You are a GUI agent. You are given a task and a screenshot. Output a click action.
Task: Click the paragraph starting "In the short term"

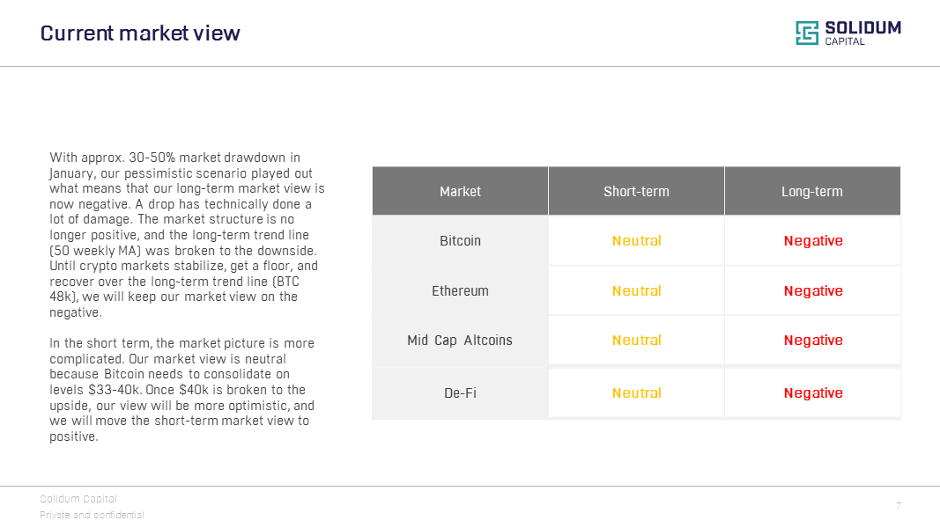point(182,389)
